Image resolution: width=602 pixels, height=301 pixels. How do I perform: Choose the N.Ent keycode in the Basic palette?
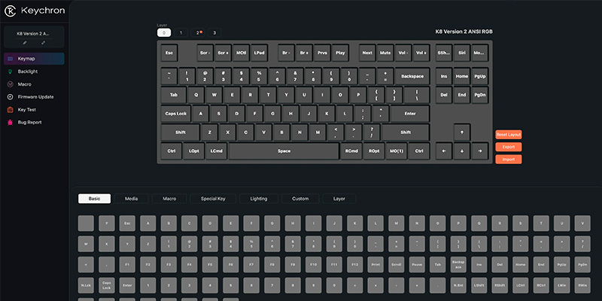[x=458, y=285]
